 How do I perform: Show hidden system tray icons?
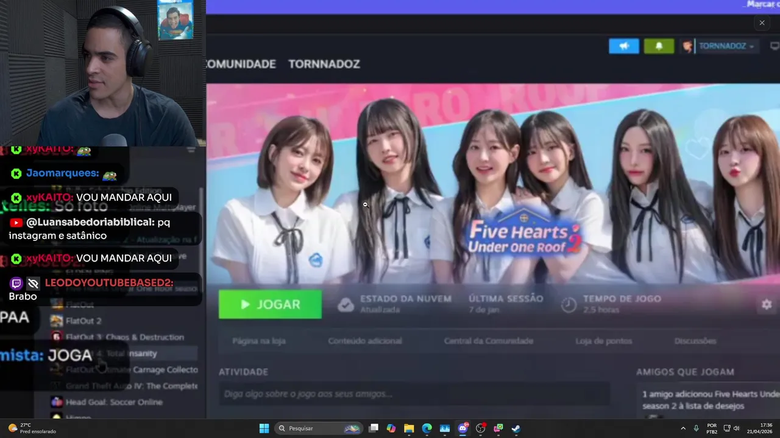pos(683,428)
